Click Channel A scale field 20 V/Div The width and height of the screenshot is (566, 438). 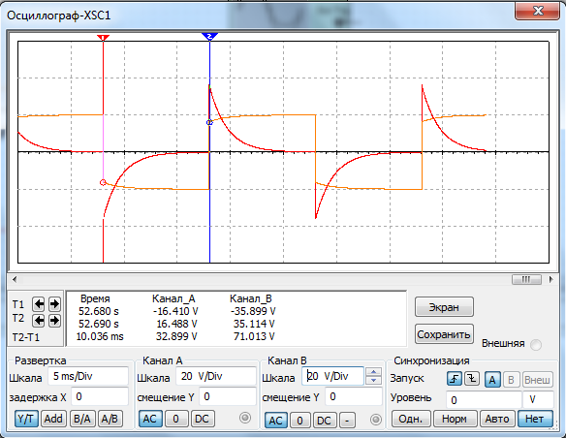pos(216,376)
